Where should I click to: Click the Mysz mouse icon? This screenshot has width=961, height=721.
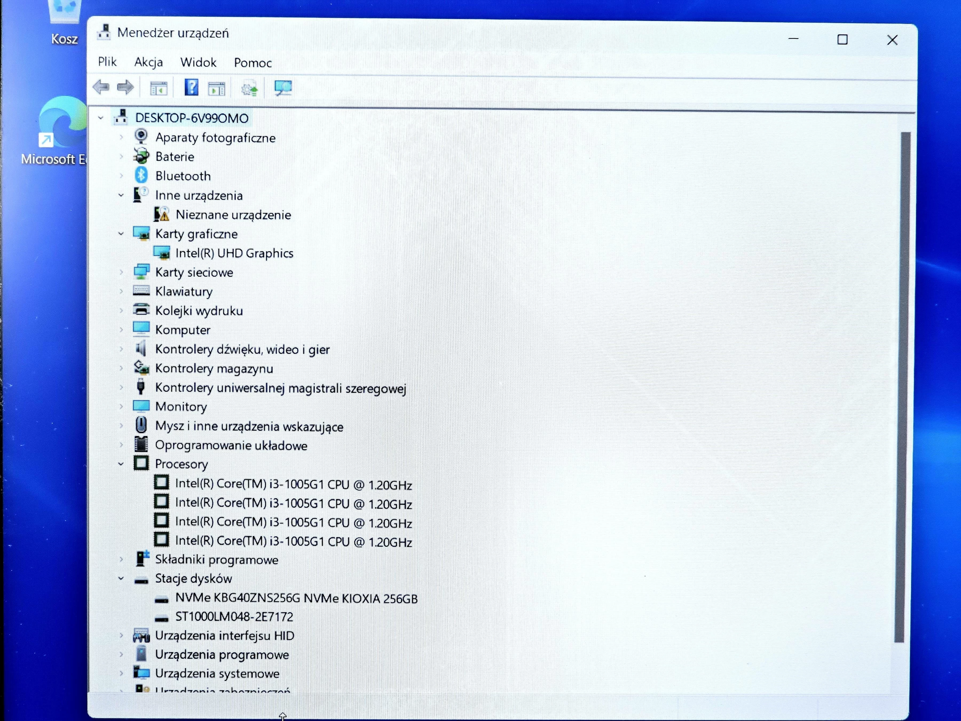tap(141, 425)
